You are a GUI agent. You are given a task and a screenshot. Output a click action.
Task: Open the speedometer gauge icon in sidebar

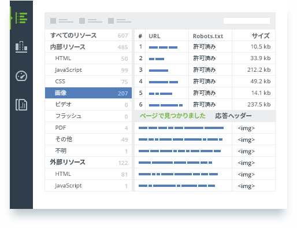pos(21,76)
